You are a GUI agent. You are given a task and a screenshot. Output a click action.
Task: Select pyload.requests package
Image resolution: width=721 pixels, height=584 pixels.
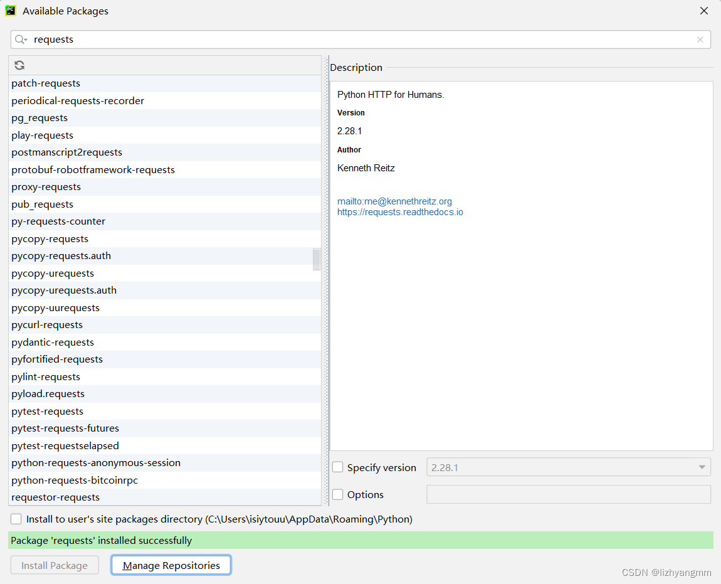165,394
